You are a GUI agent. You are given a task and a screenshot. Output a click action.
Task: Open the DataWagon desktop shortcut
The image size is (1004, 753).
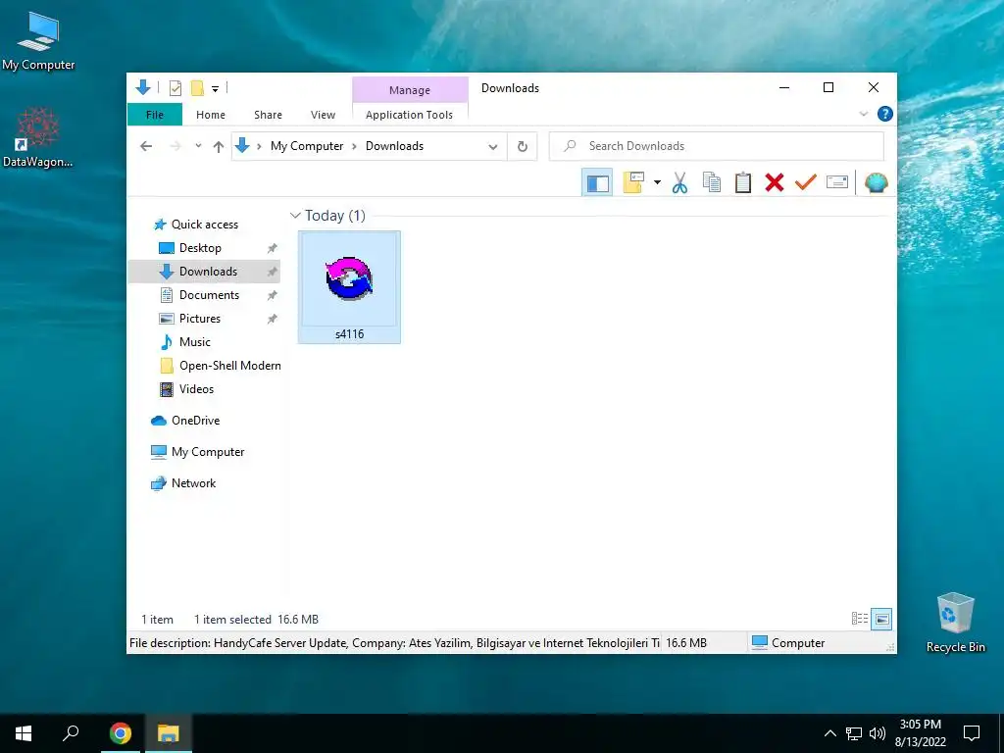(38, 137)
